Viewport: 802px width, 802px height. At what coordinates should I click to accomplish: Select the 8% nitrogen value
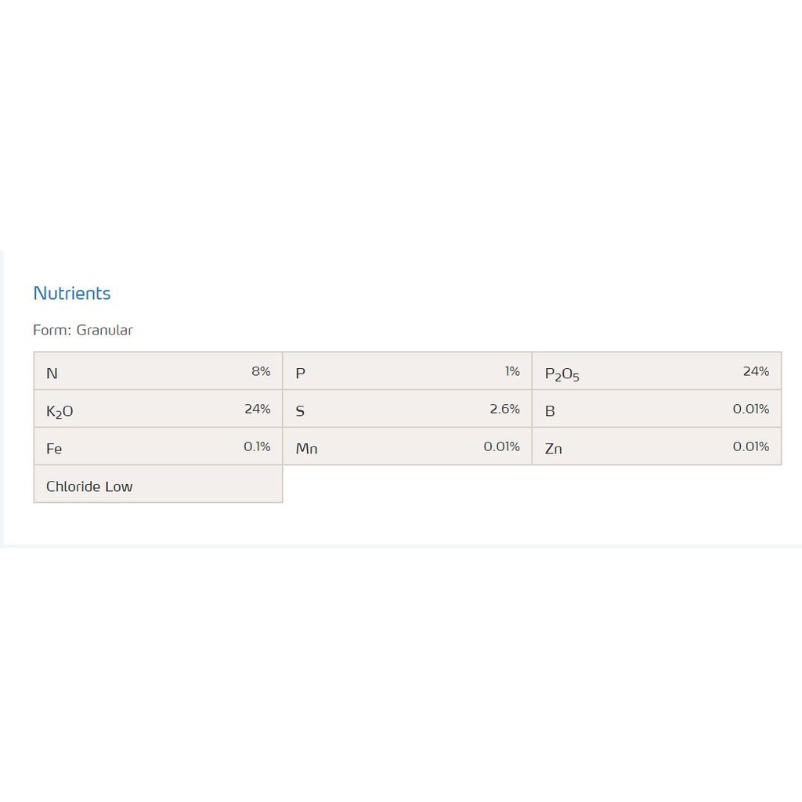pos(261,371)
